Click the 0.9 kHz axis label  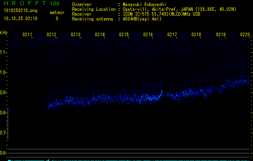pyautogui.click(x=3, y=93)
